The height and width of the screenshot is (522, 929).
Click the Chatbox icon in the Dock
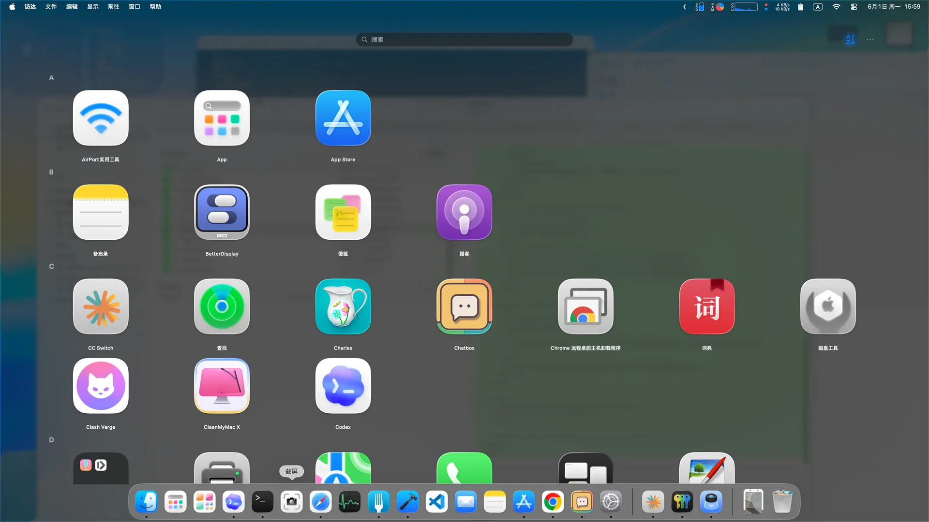(582, 502)
